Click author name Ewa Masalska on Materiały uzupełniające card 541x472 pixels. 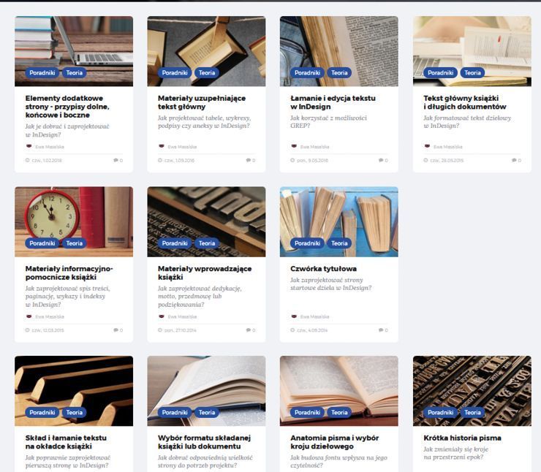[182, 147]
